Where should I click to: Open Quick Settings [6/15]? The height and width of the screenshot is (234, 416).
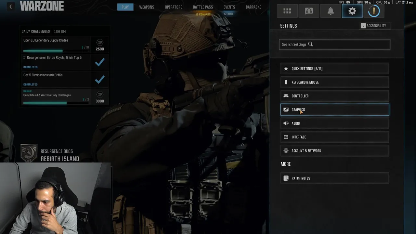(334, 69)
